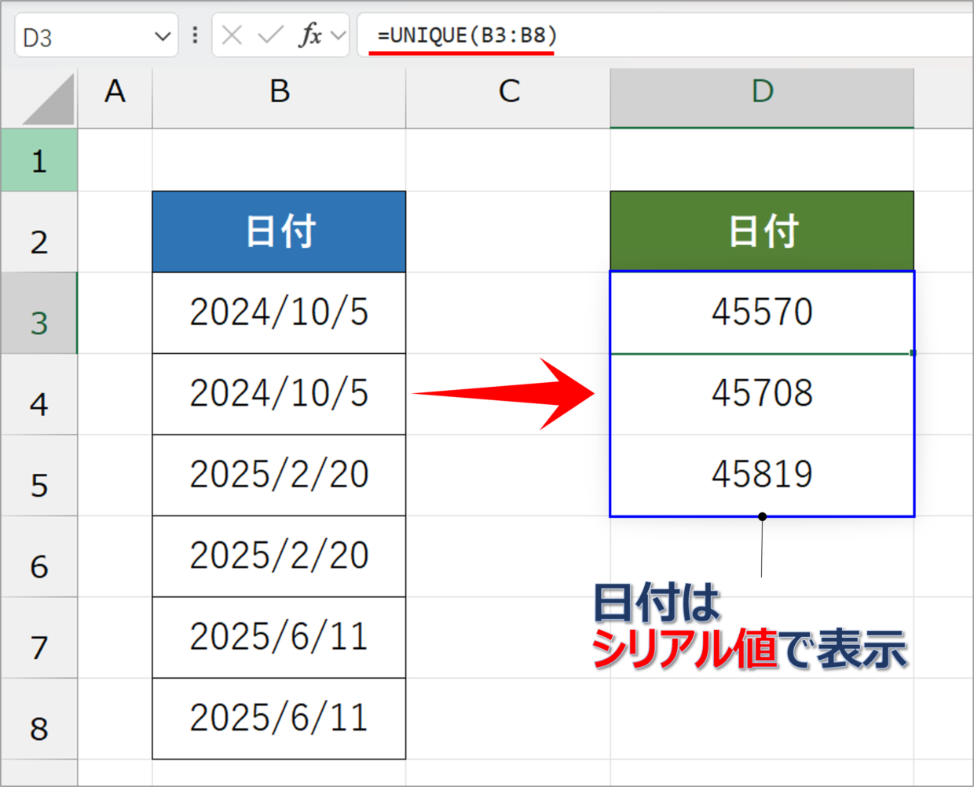974x787 pixels.
Task: Click the fill handle on cell D3
Action: click(x=913, y=353)
